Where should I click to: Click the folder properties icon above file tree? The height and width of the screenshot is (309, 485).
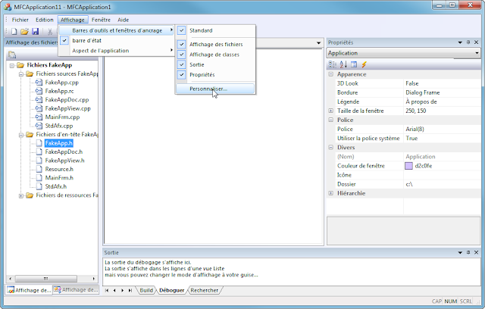12,55
